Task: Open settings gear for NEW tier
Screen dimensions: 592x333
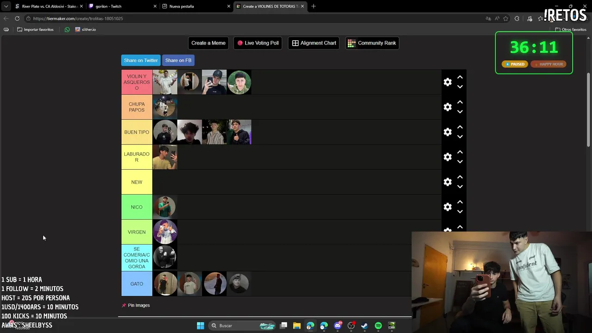Action: [x=447, y=182]
